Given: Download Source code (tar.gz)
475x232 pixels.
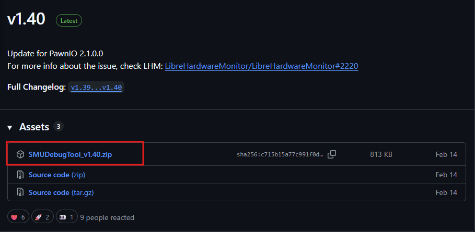Looking at the screenshot, I should tap(61, 192).
